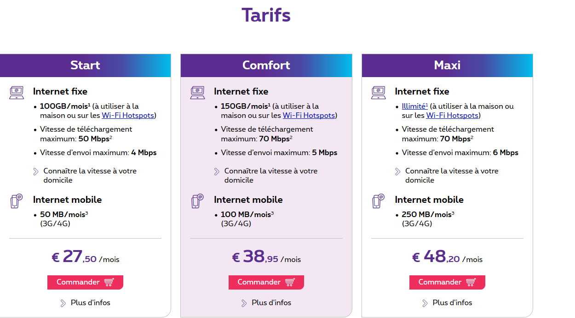The image size is (575, 318).
Task: Expand Plus d'infos under Maxi plan
Action: click(447, 303)
